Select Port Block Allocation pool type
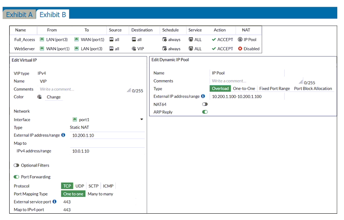Viewport: 344px width, 220px height. [313, 88]
